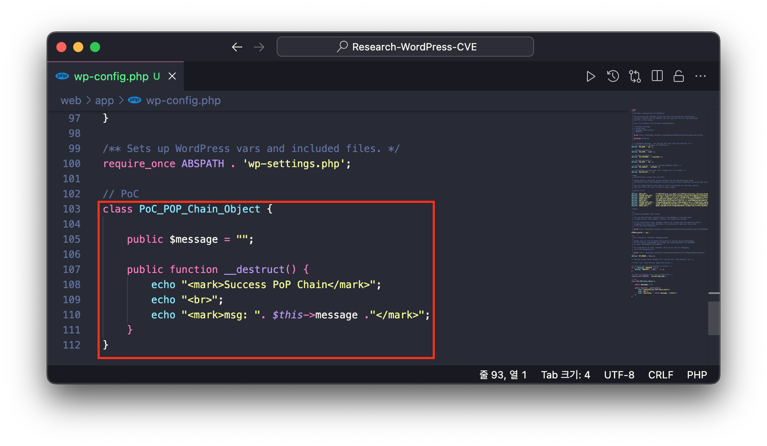Click the PHP file icon on the tab

62,76
